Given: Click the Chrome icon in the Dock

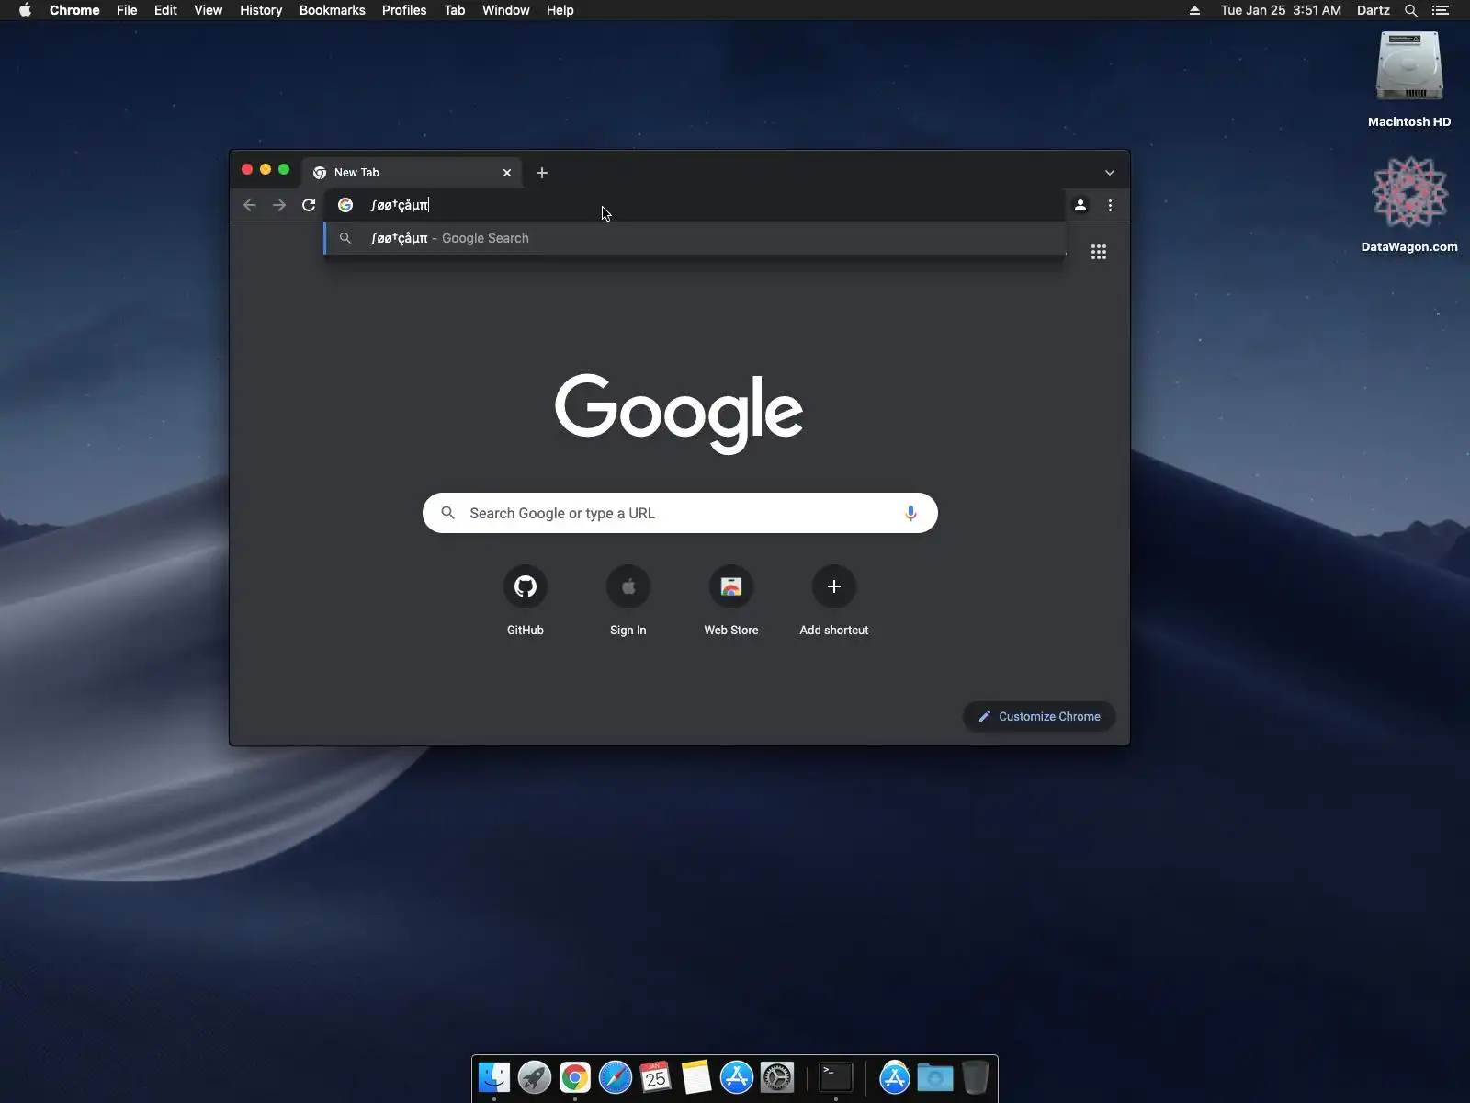Looking at the screenshot, I should tap(575, 1077).
